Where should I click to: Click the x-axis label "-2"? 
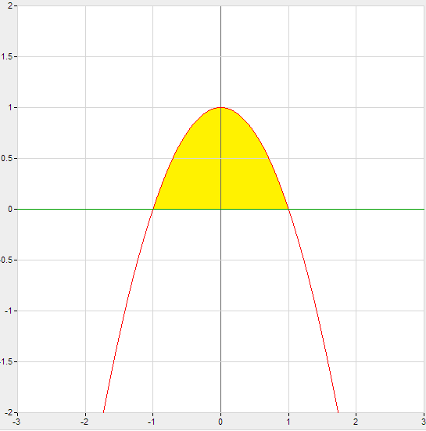pos(84,422)
